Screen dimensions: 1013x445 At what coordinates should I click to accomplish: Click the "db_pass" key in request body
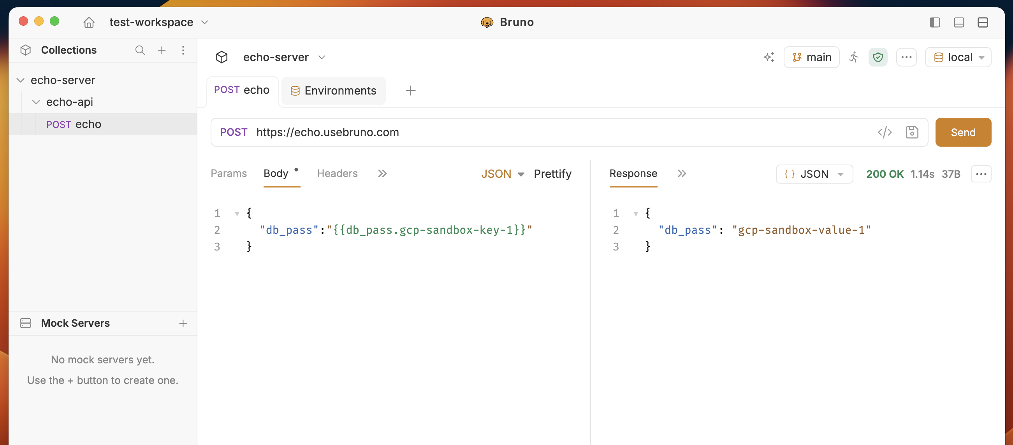coord(289,230)
